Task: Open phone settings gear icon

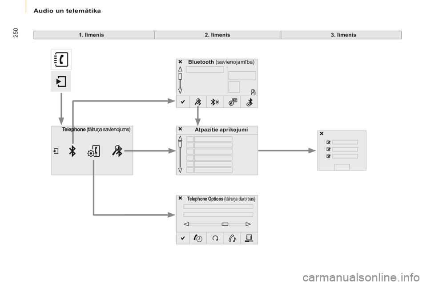Action: click(x=94, y=151)
